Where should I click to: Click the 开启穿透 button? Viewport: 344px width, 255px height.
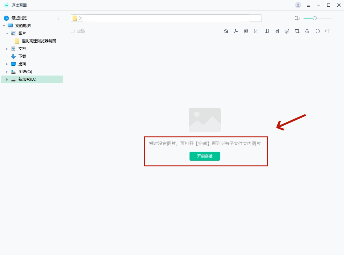205,156
